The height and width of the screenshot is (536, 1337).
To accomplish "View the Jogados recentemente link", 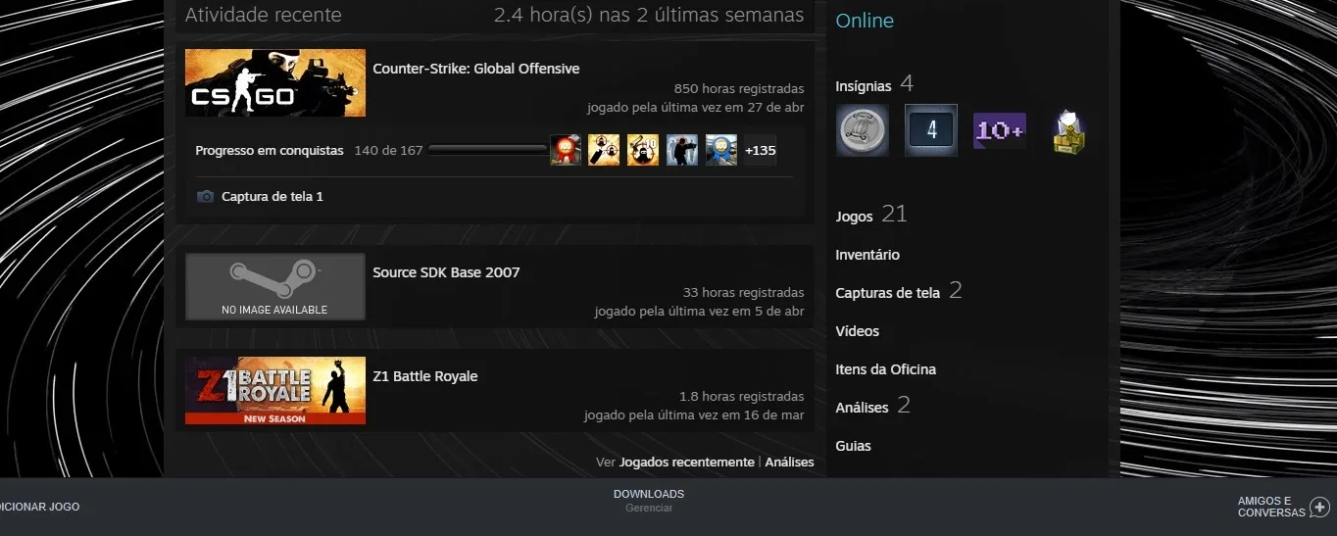I will pos(687,462).
